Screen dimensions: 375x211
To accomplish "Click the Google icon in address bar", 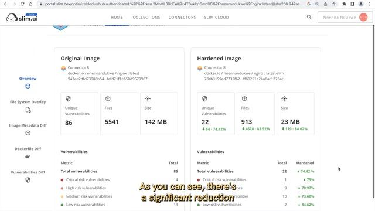I will 309,4.
